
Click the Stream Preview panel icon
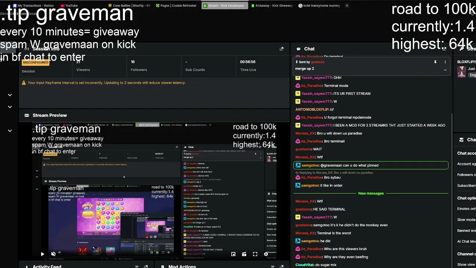click(27, 115)
